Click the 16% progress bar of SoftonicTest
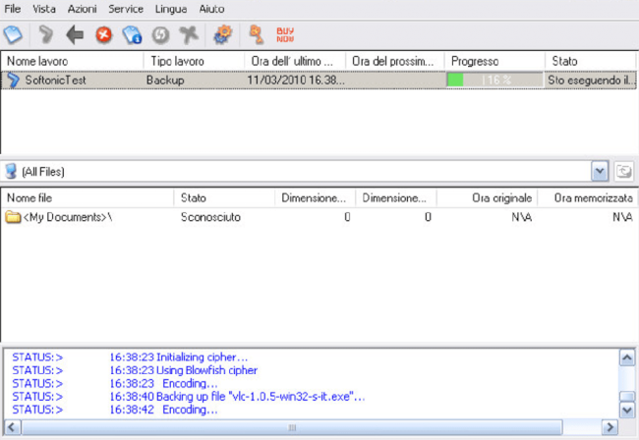Viewport: 639px width, 440px height. 494,80
